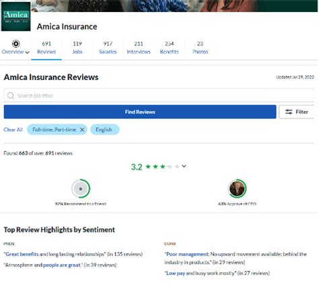
Task: Open the "Great benefits" highlight link
Action: point(22,254)
